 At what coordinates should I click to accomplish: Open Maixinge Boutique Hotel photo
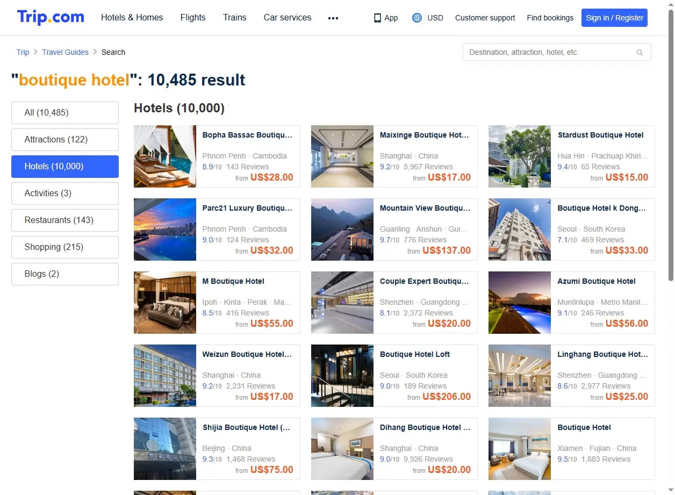pos(342,156)
